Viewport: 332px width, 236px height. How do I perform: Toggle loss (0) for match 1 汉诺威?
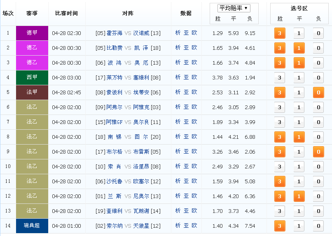point(318,33)
